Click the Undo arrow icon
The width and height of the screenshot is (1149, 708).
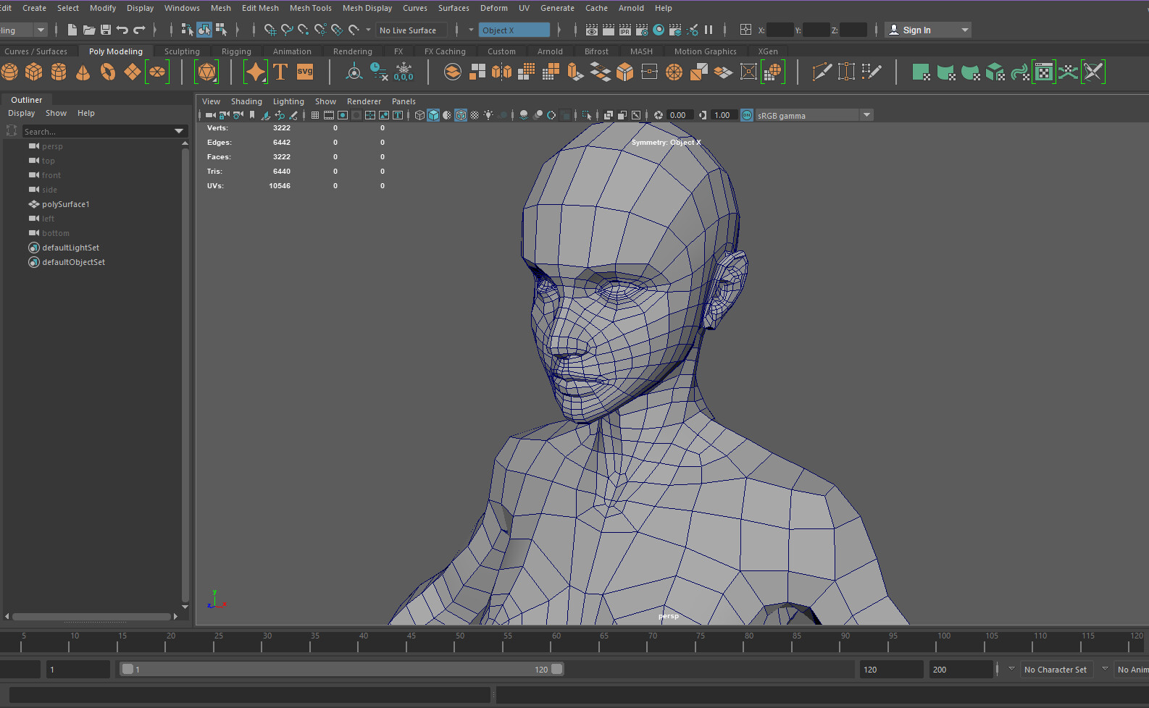122,30
